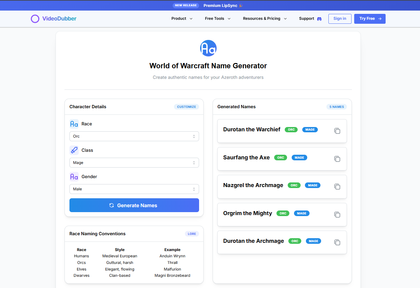Click the refresh icon in Generate Names
The width and height of the screenshot is (420, 288).
pyautogui.click(x=112, y=205)
